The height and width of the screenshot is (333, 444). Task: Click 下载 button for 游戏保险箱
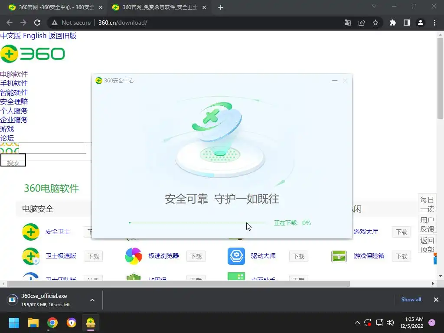pyautogui.click(x=402, y=256)
